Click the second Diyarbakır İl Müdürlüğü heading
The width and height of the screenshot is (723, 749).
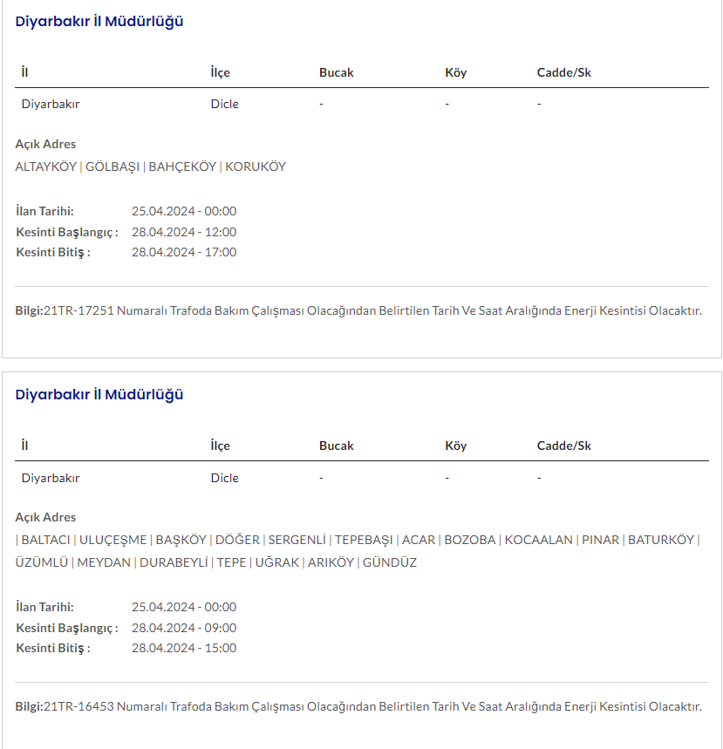(99, 395)
